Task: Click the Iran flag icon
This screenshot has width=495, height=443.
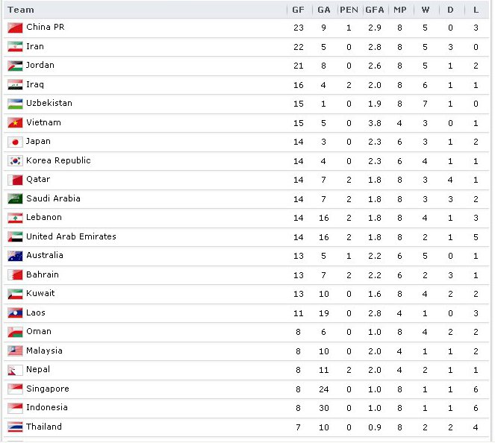Action: (15, 47)
